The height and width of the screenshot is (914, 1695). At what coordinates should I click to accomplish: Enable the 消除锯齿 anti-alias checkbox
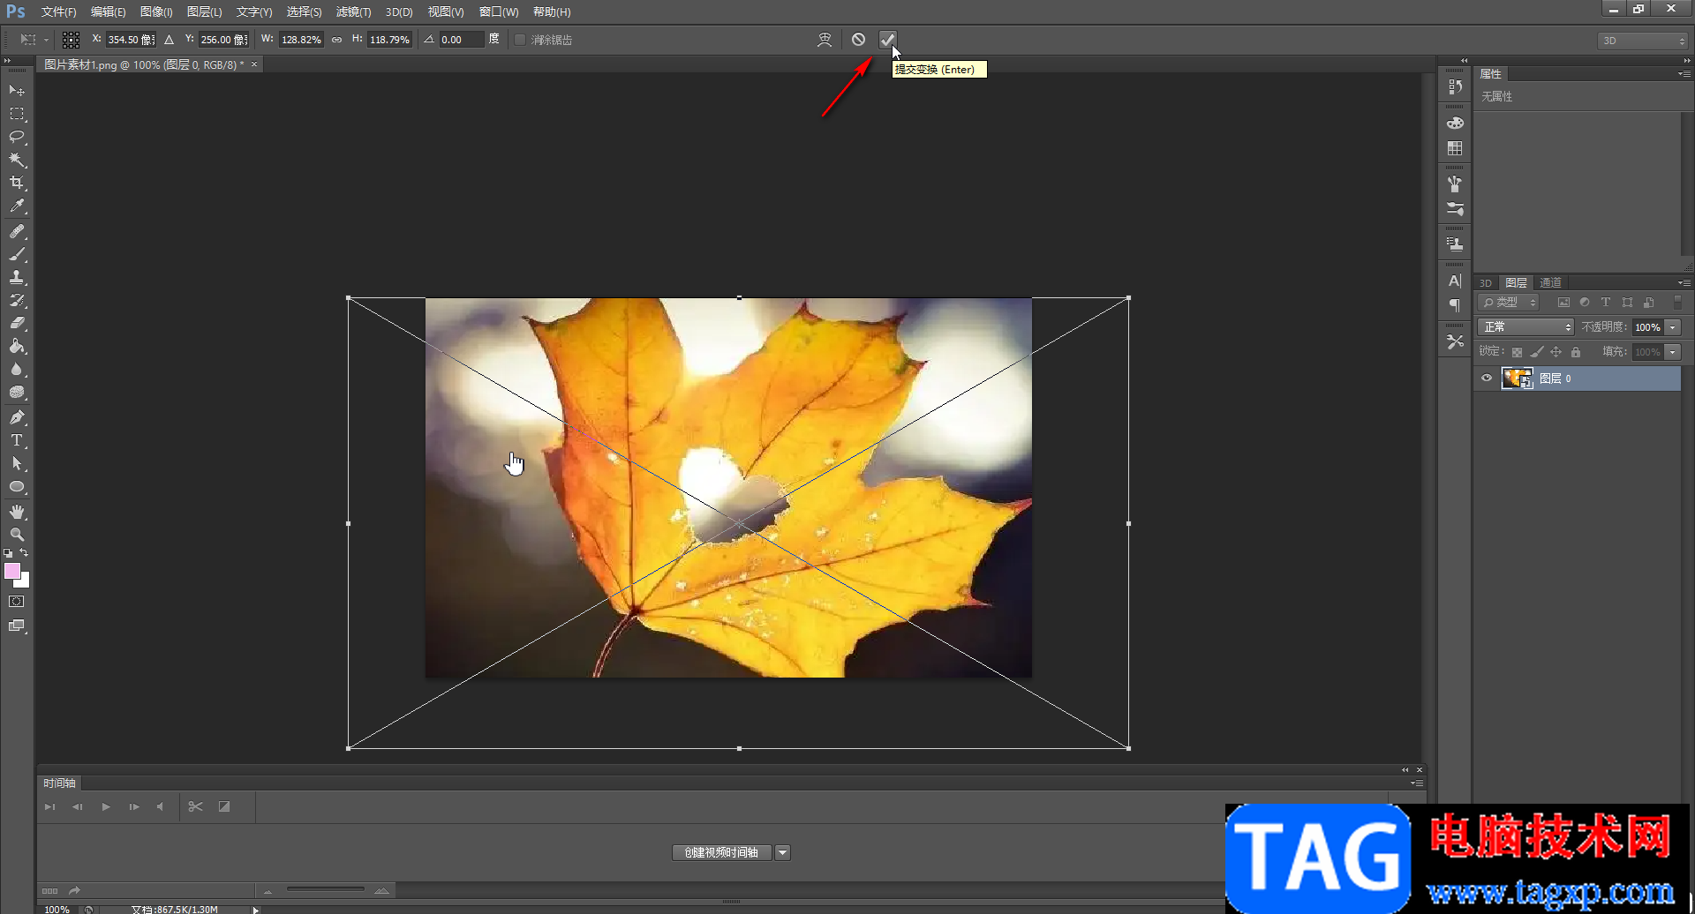520,40
